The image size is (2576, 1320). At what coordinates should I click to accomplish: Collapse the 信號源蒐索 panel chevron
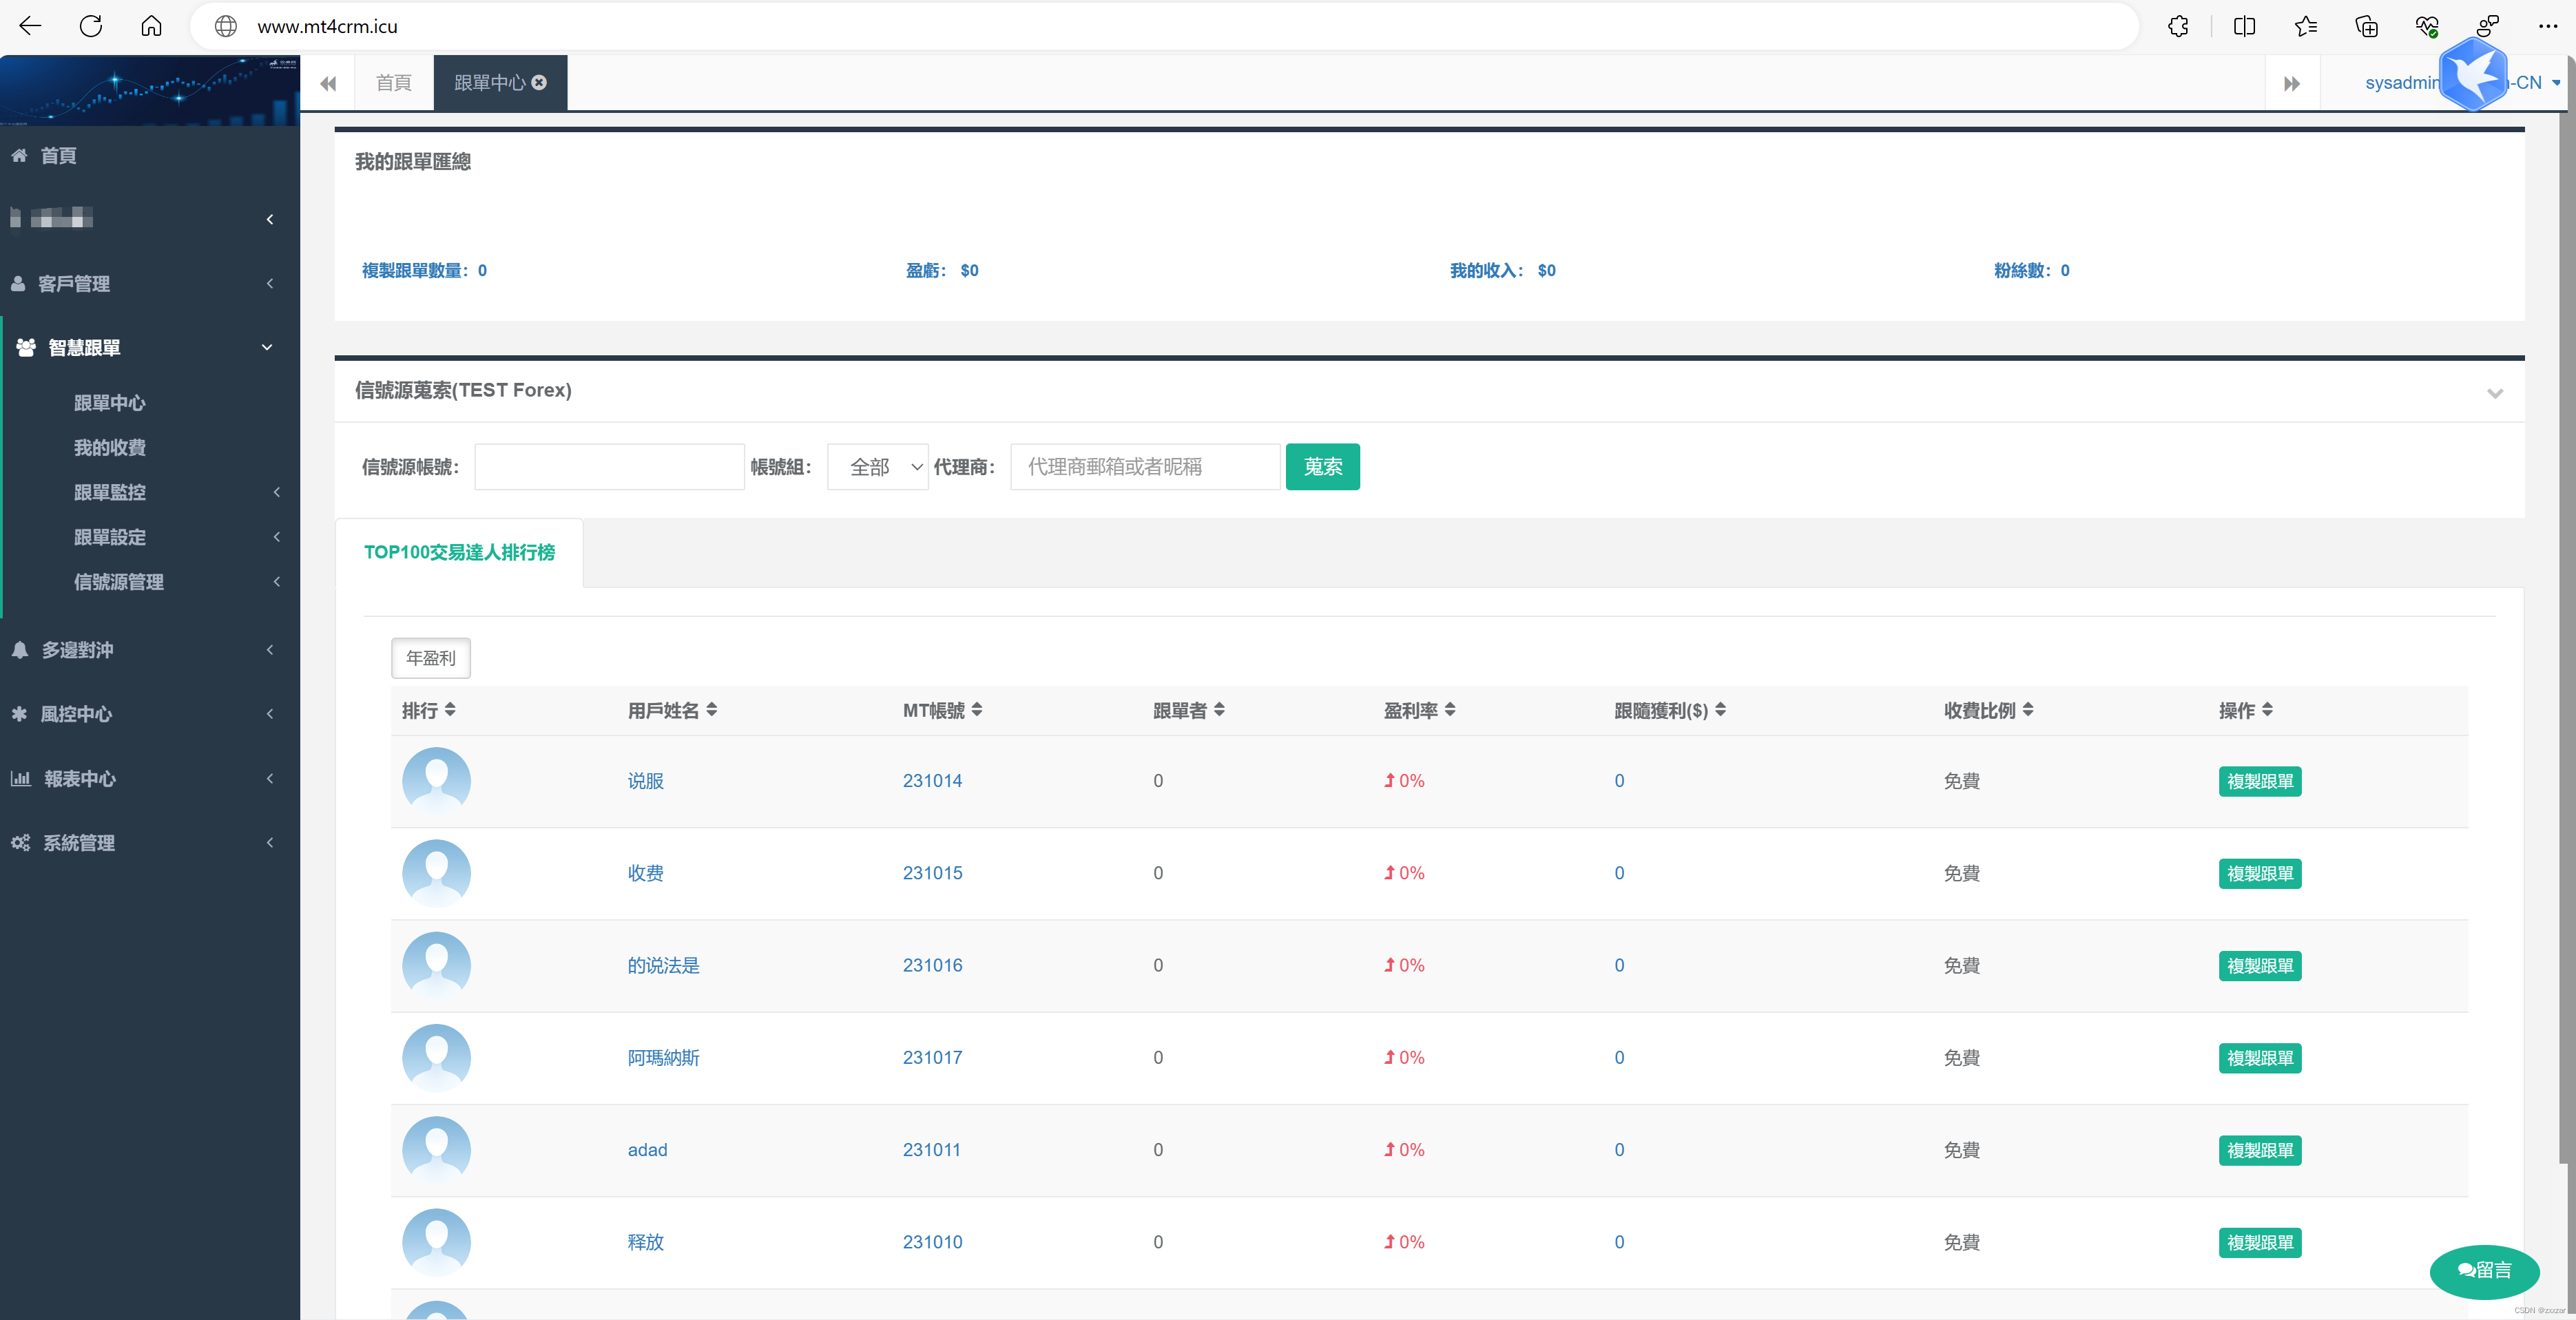coord(2494,393)
